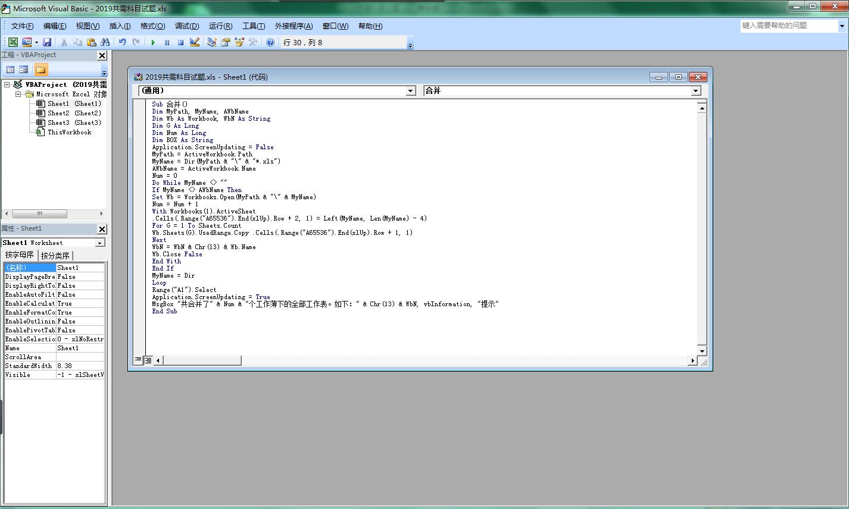Undo the last edit
Image resolution: width=849 pixels, height=509 pixels.
click(122, 42)
